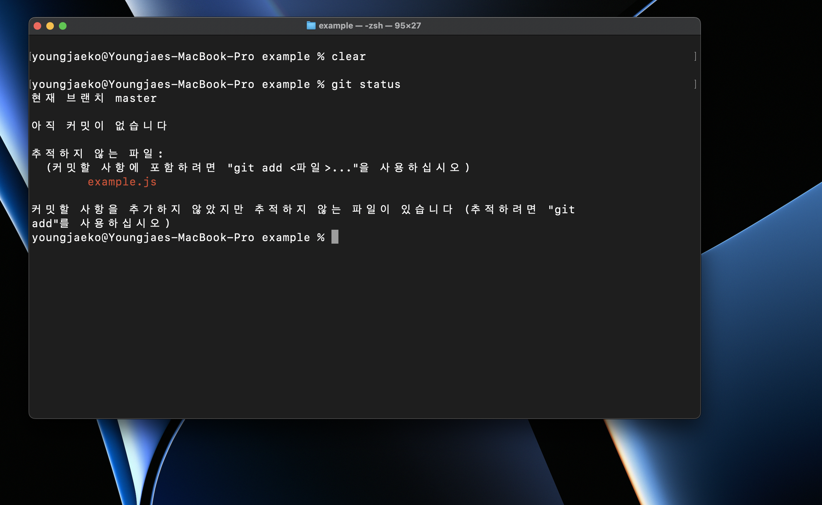Minimize the Terminal window with yellow button
This screenshot has width=822, height=505.
tap(50, 26)
